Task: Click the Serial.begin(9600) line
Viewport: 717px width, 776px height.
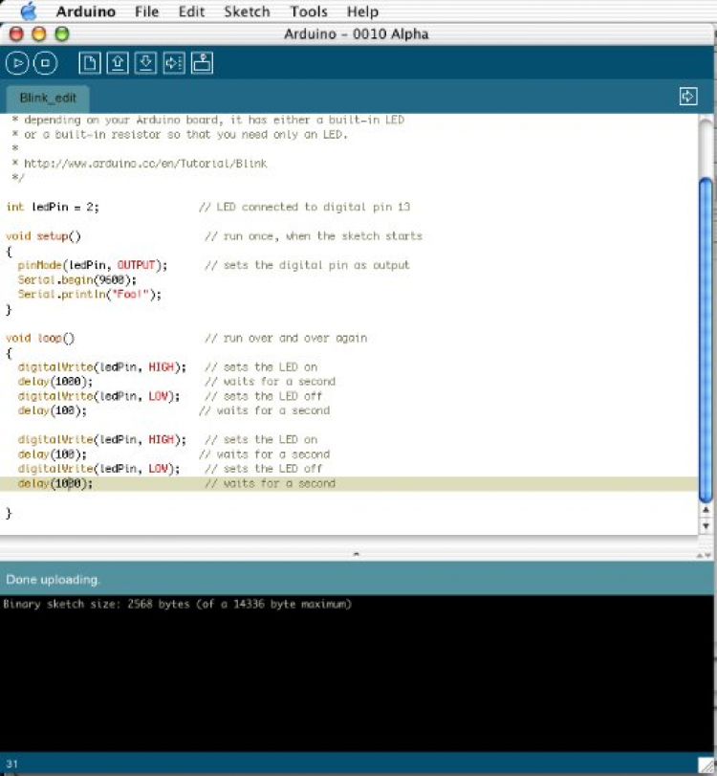Action: click(77, 279)
